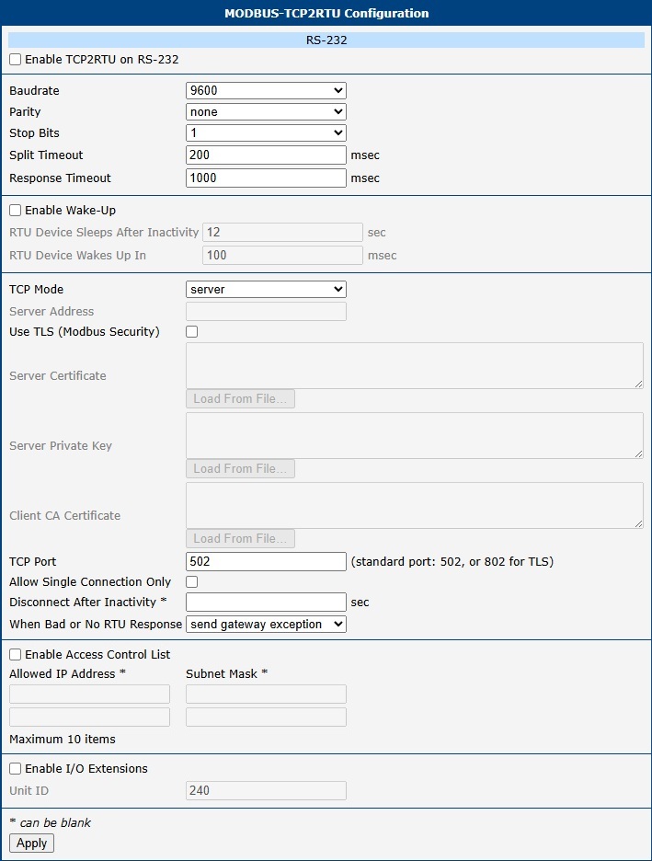Viewport: 652px width, 861px height.
Task: Open the TCP Mode dropdown
Action: (266, 290)
